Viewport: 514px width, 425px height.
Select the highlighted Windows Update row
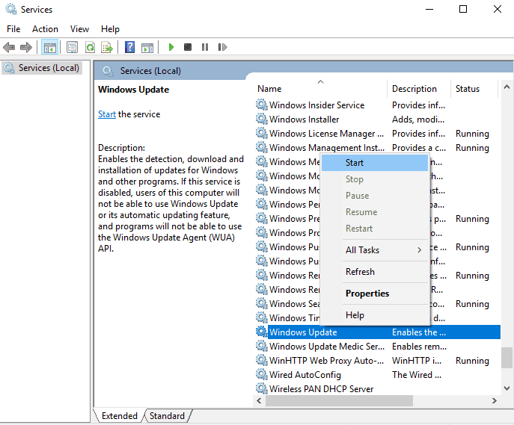coord(377,332)
